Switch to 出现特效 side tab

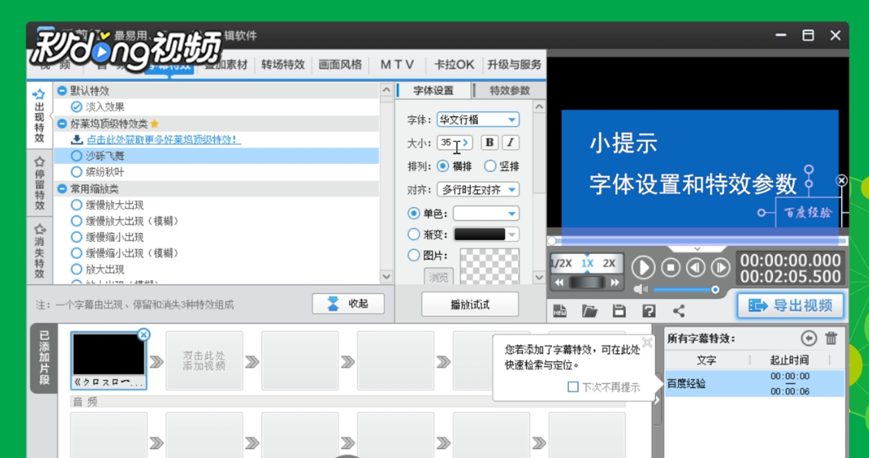[x=39, y=116]
